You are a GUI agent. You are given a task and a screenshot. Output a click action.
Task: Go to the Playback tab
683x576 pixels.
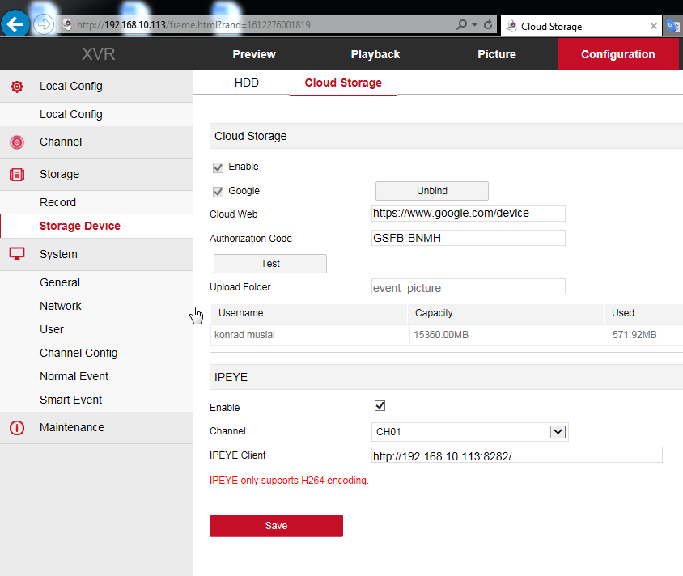click(375, 54)
